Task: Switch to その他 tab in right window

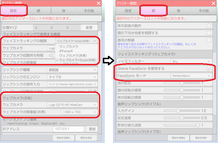Action: pos(204,11)
